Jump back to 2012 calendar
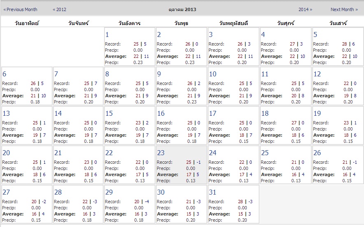The height and width of the screenshot is (227, 364). (x=59, y=9)
